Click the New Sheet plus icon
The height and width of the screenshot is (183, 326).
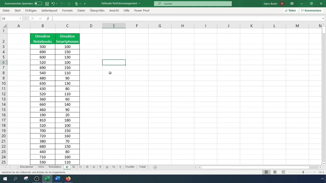pos(155,167)
